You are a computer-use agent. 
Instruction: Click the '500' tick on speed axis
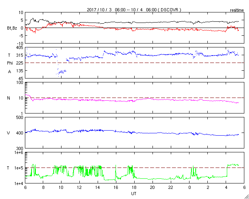click(x=20, y=118)
